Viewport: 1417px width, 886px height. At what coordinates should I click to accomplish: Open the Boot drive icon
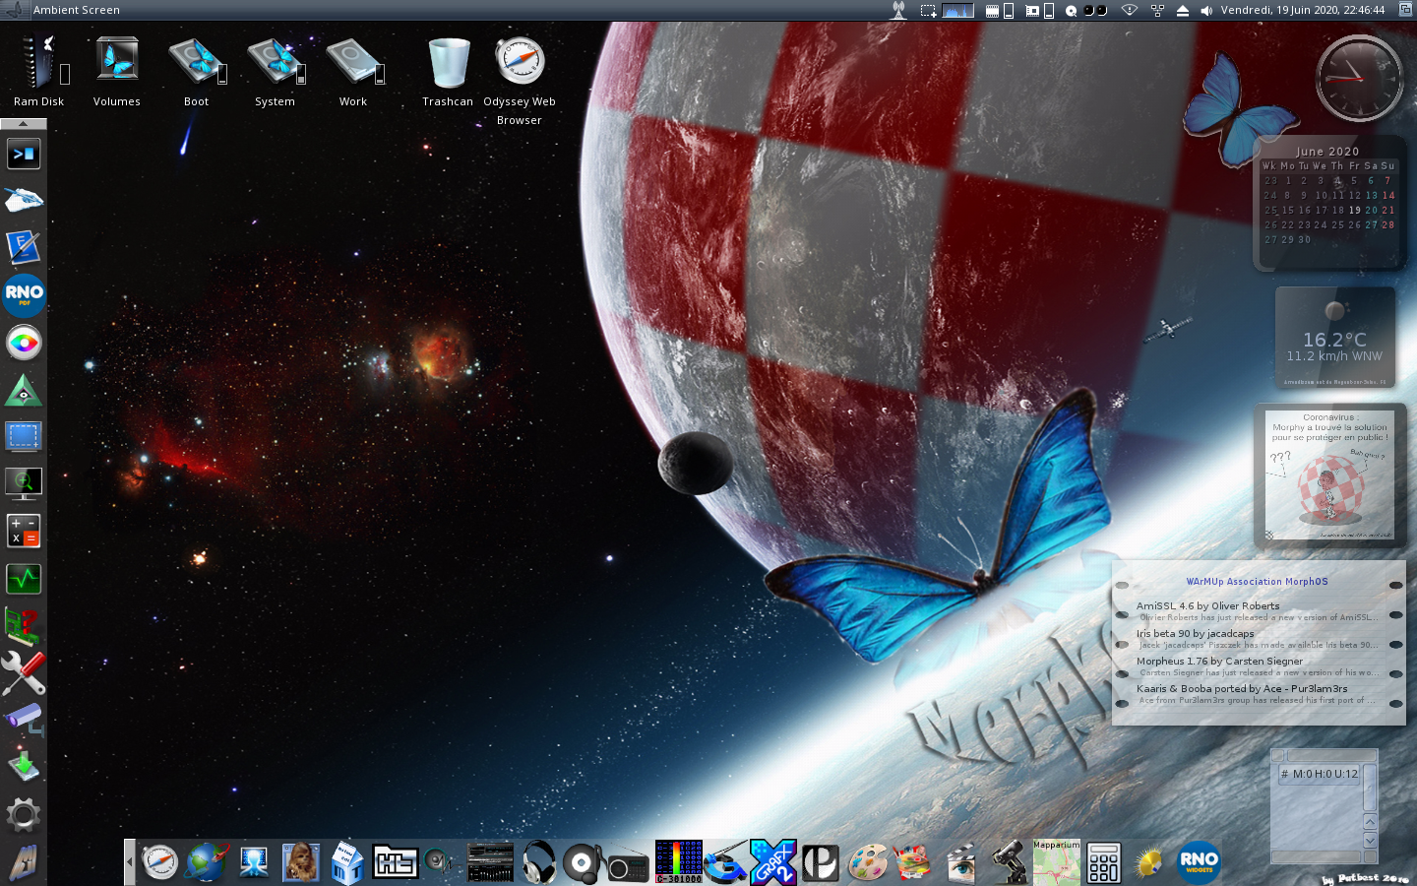pyautogui.click(x=196, y=61)
